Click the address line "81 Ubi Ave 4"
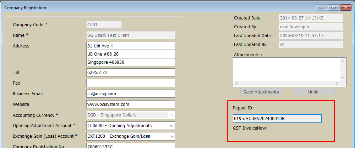 tap(130, 46)
